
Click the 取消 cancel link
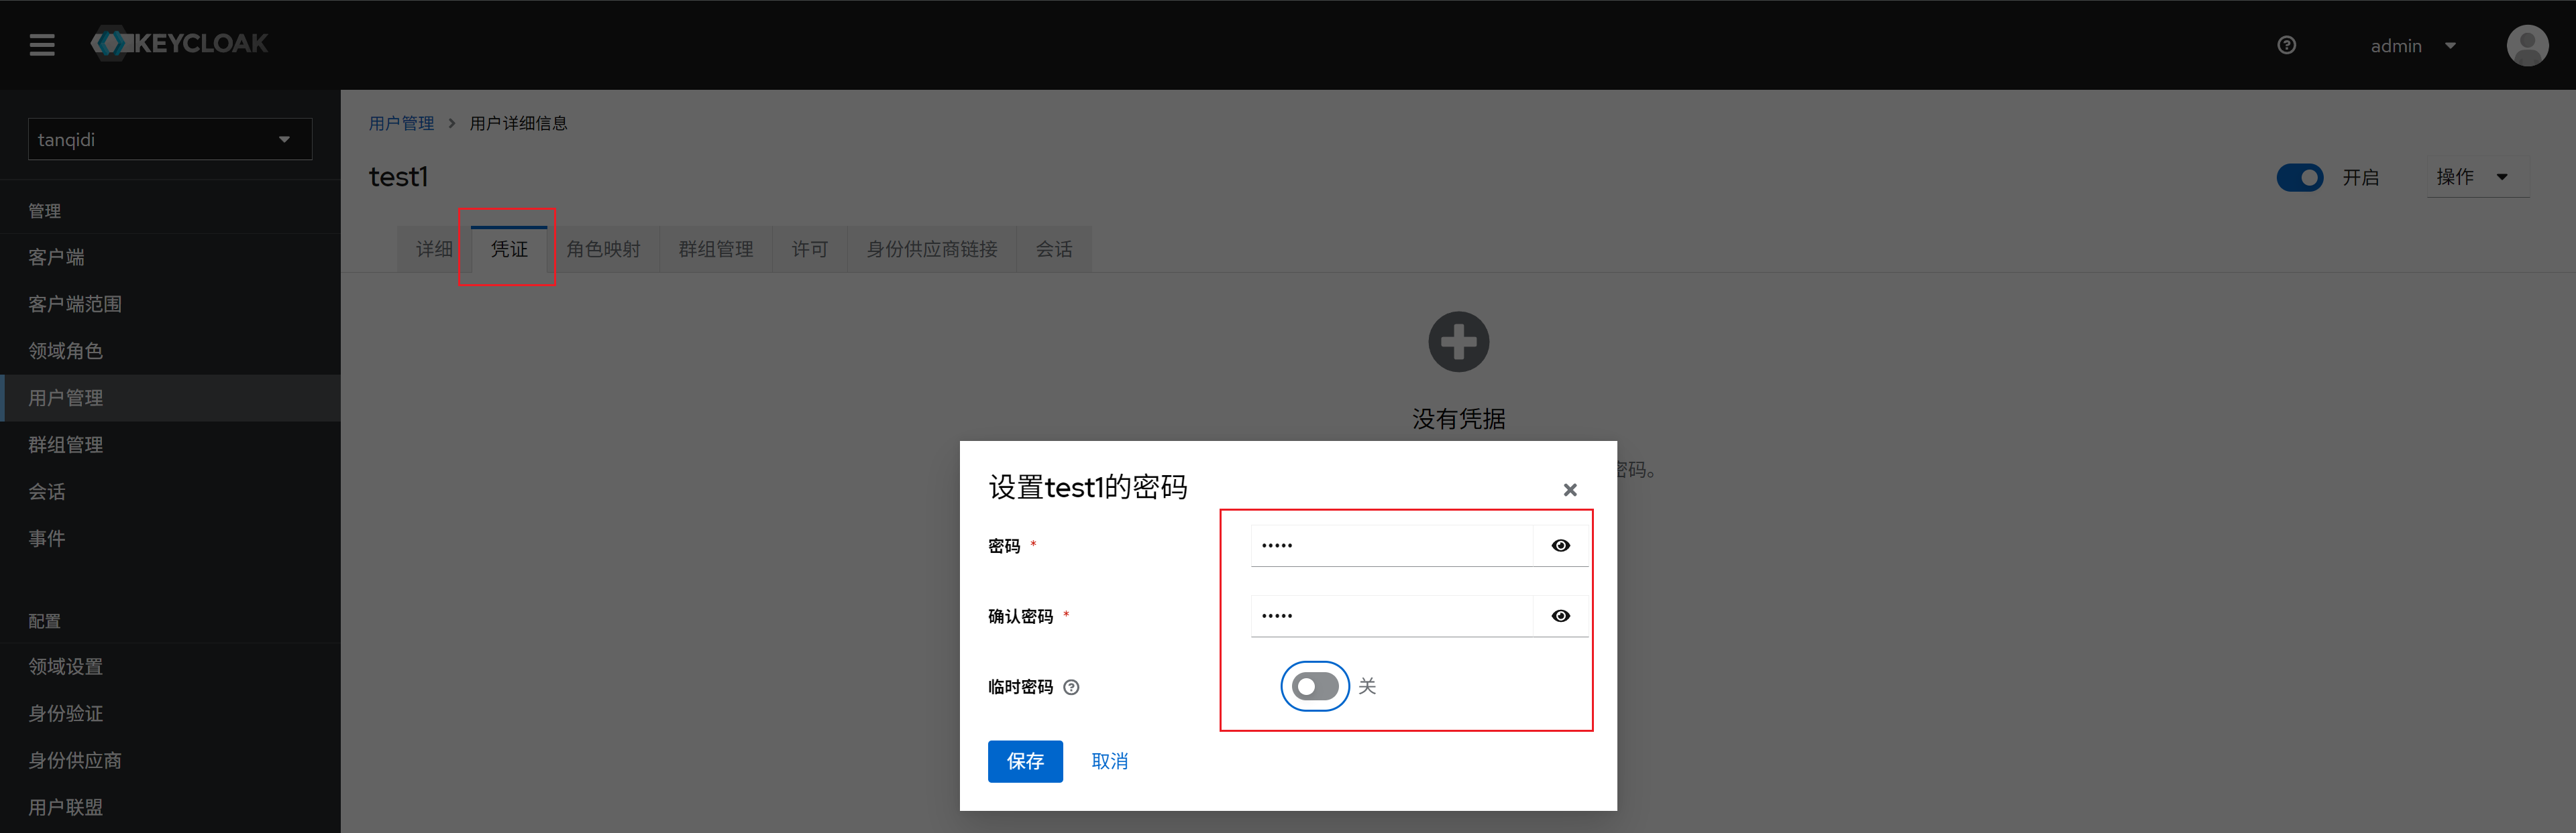[1109, 761]
